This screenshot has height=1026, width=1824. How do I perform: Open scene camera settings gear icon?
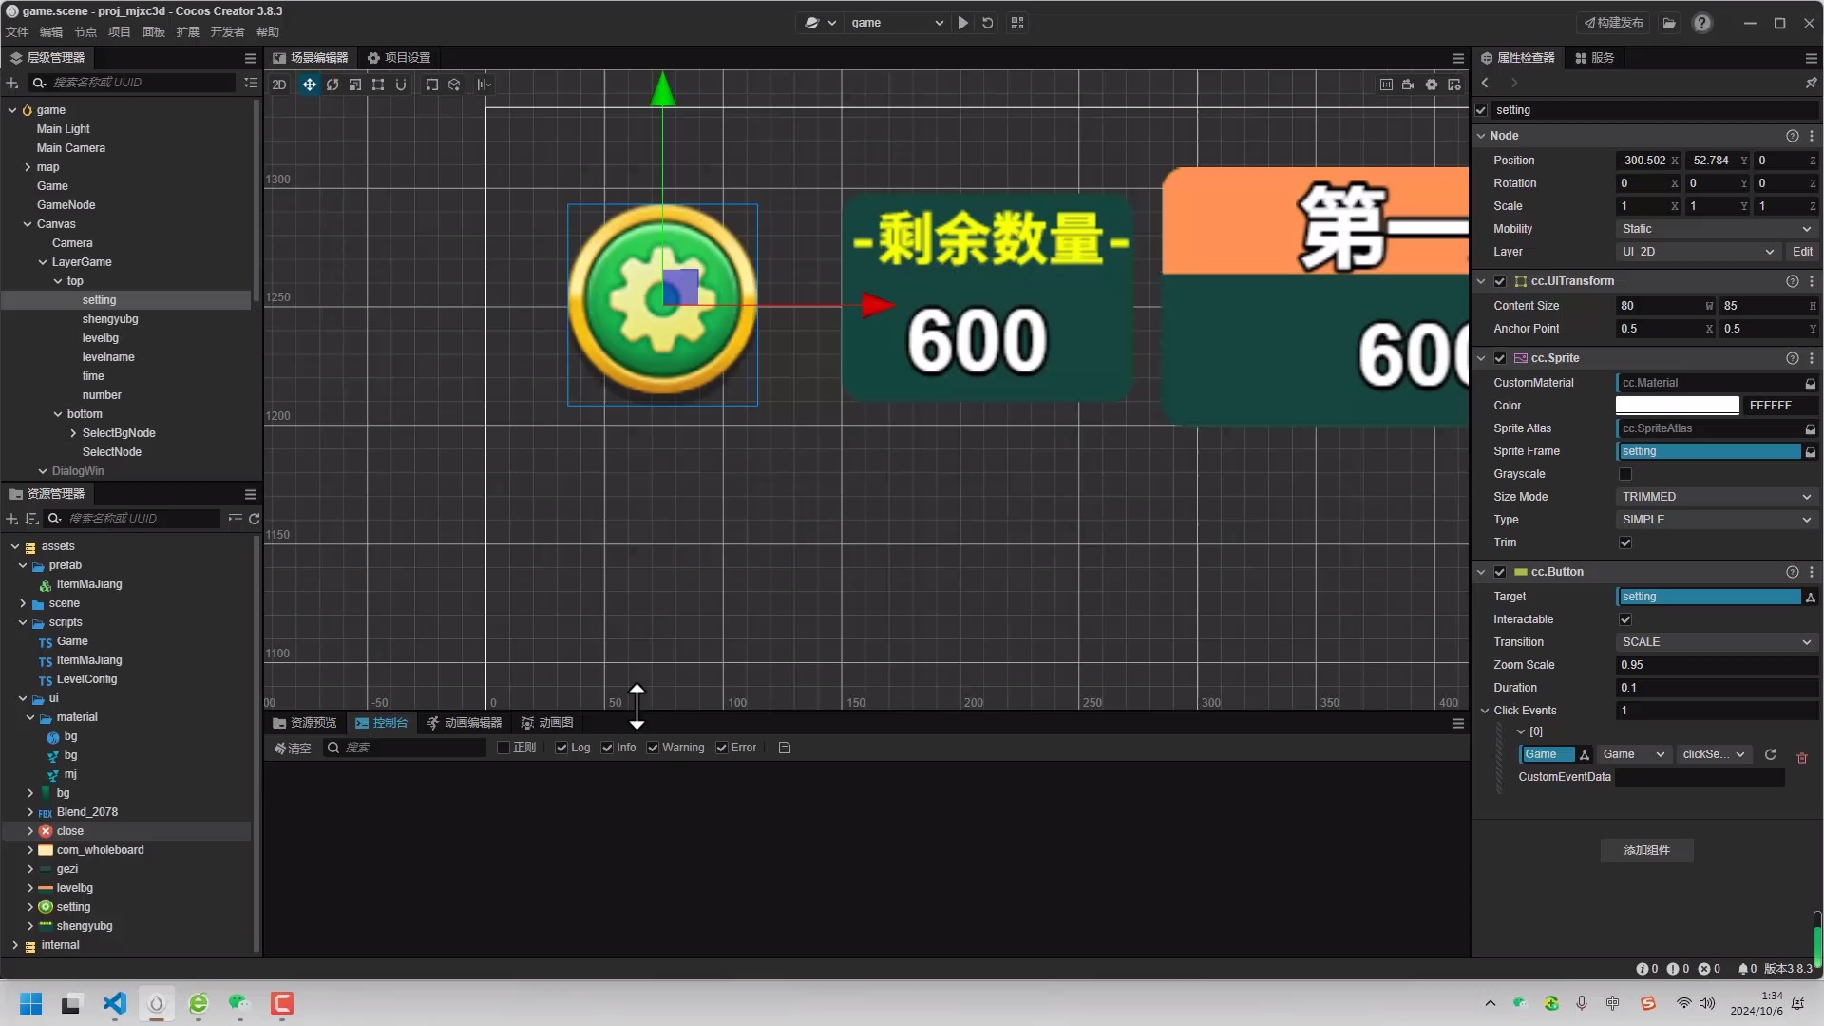coord(1432,85)
